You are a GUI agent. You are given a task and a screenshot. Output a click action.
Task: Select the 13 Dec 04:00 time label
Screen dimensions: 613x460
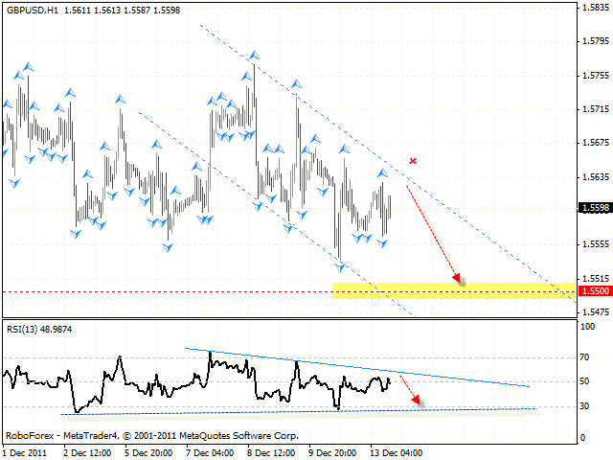pyautogui.click(x=395, y=452)
